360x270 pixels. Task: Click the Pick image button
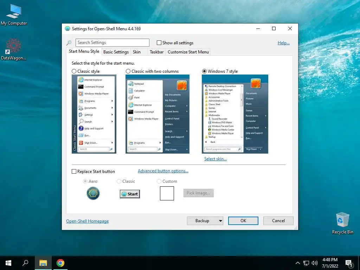(x=199, y=193)
